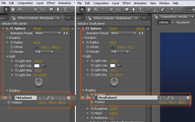Viewport: 195px width, 122px height.
Task: Open Render dropdown set to Full for Small planet
Action: click(120, 52)
